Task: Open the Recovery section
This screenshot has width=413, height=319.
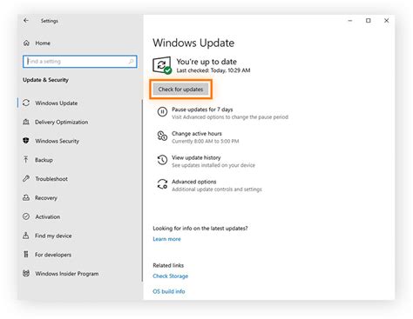Action: (x=46, y=198)
